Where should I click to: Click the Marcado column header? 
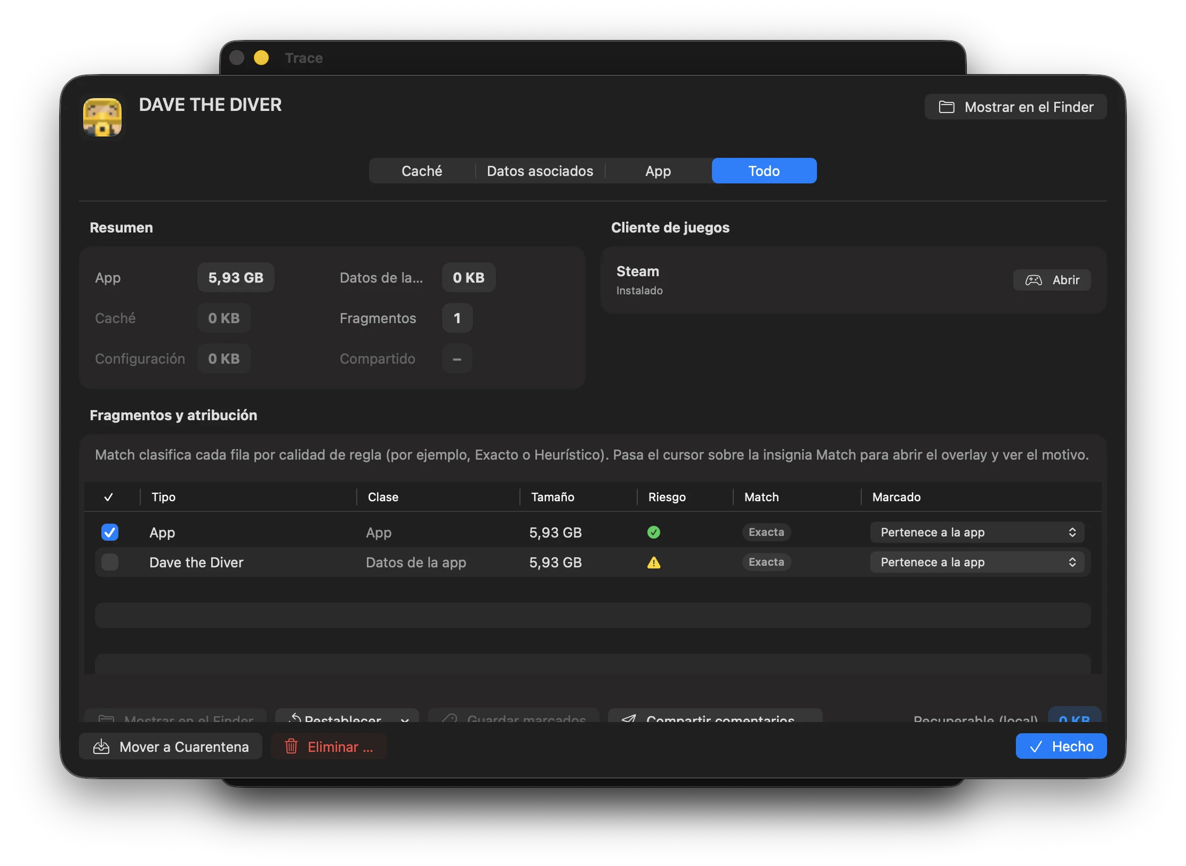click(x=896, y=497)
